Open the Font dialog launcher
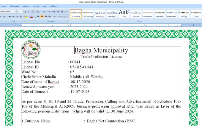The image size is (202, 126). pos(34,21)
